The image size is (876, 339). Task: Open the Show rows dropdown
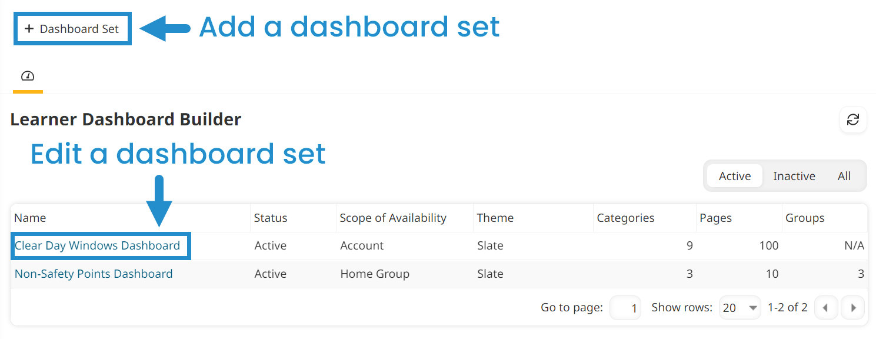[740, 308]
